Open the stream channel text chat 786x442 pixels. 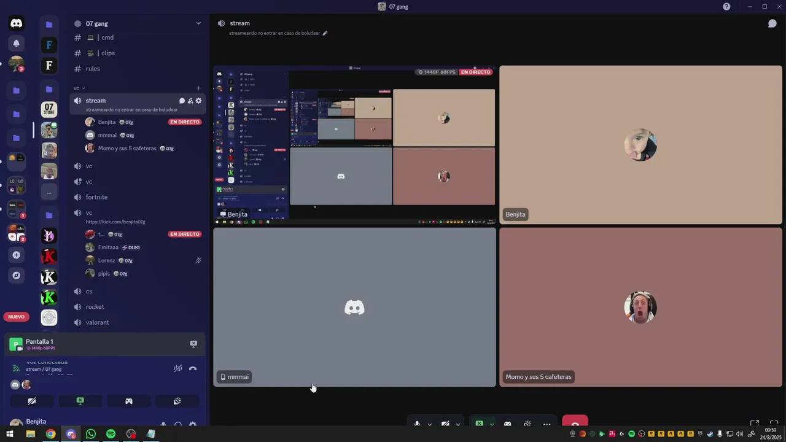click(182, 101)
